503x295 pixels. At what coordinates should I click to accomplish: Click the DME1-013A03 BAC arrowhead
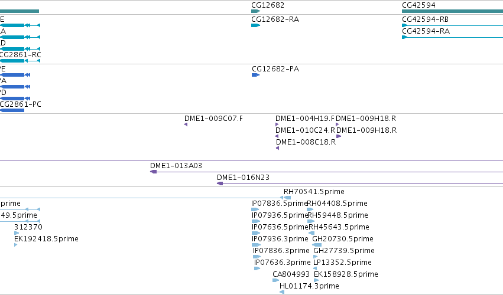pos(153,172)
